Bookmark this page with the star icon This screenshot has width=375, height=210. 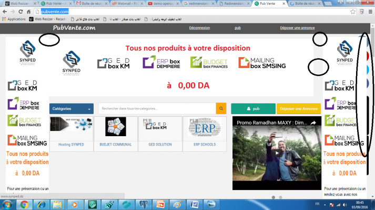click(353, 12)
